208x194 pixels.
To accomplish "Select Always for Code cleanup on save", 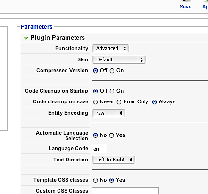I will tap(154, 102).
